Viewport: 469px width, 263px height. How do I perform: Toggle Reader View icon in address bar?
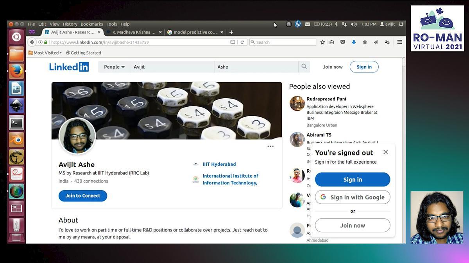[x=233, y=42]
